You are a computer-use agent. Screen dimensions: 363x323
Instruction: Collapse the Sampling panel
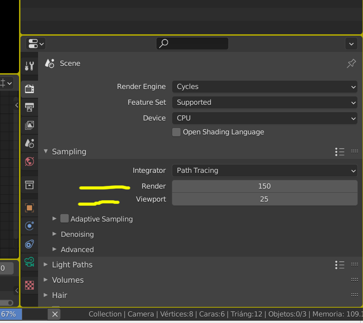point(45,152)
